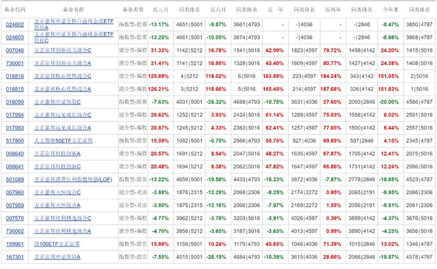Viewport: 437px width, 269px height.
Task: Open the 人工智能50ETF方正富邦 fund name link
Action: coord(64,141)
